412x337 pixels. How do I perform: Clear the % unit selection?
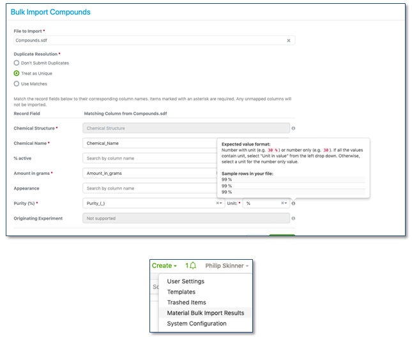coord(282,204)
